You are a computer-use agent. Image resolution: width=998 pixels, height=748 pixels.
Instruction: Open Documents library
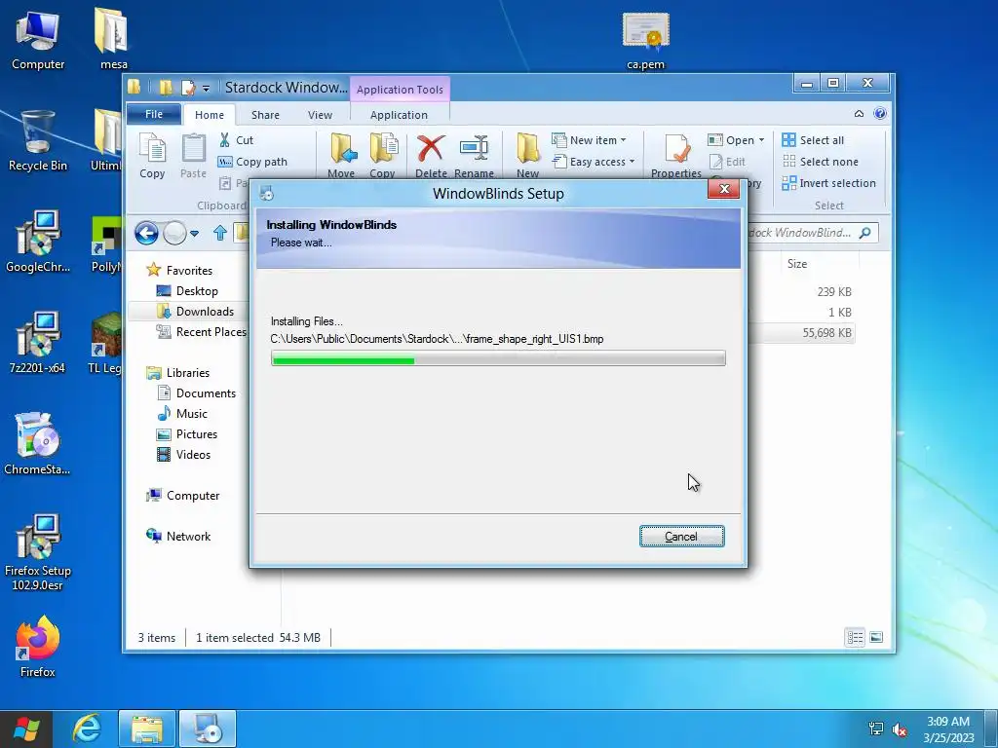click(196, 393)
